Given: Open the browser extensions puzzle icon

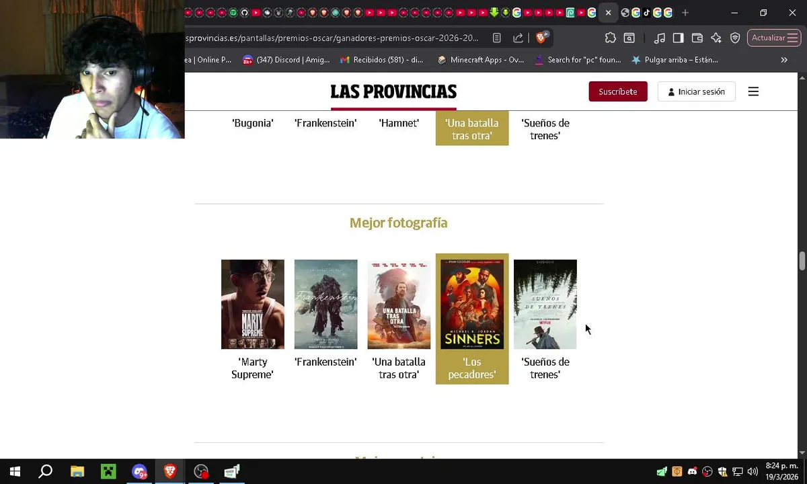Looking at the screenshot, I should (x=610, y=38).
